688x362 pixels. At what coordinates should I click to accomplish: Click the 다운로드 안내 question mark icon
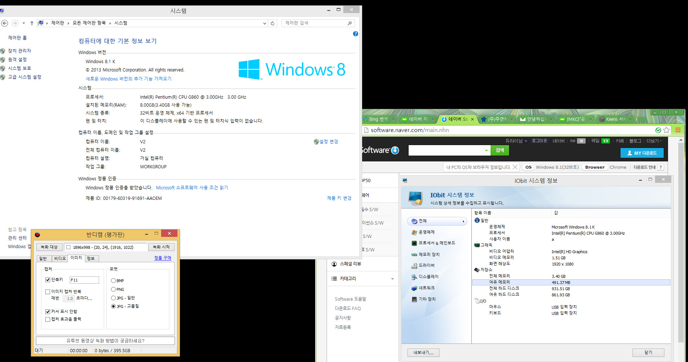coord(661,167)
